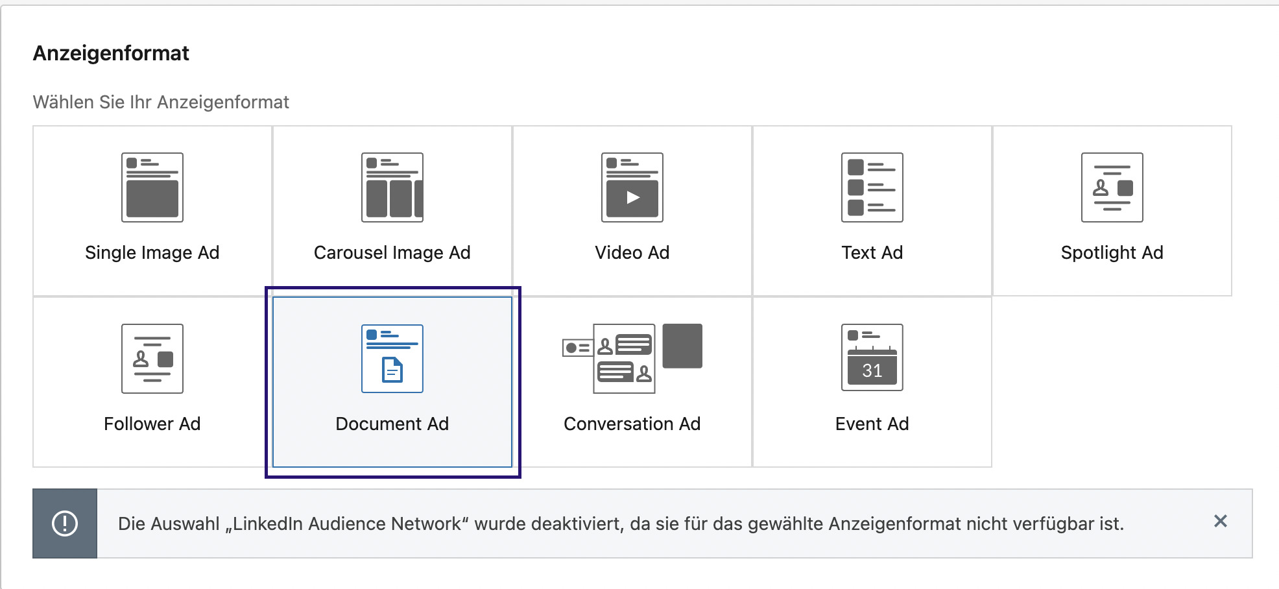Click the Text Ad list icon

coord(872,187)
